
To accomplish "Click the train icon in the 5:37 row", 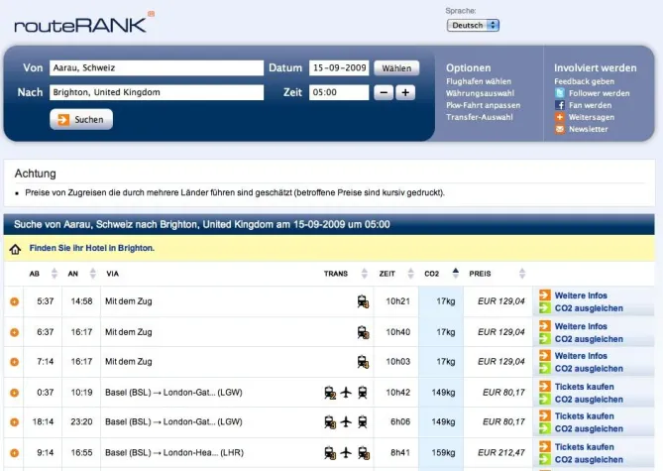I will (363, 301).
